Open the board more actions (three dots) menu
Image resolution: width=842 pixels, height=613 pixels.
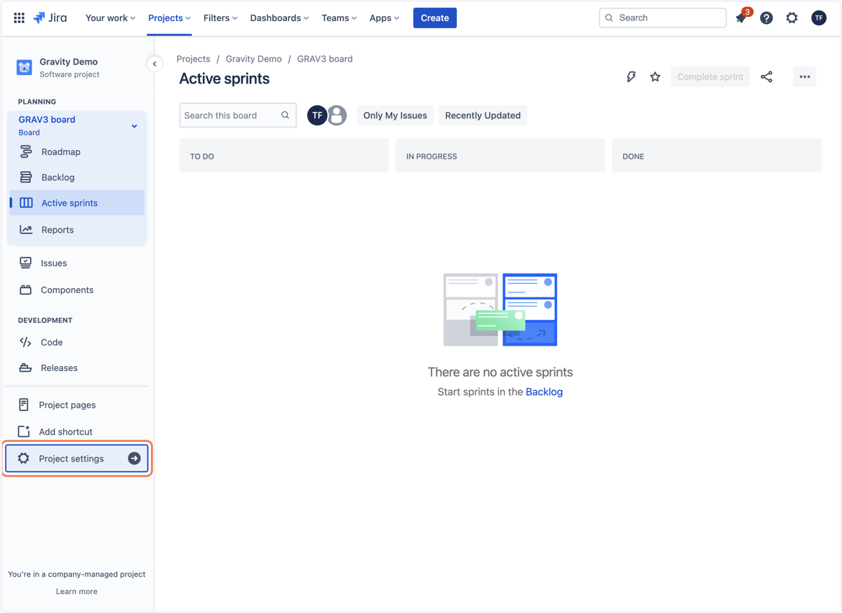click(x=805, y=76)
